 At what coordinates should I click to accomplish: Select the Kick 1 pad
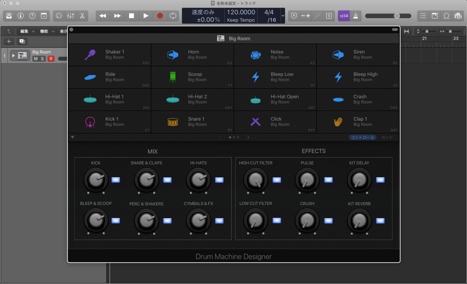pyautogui.click(x=110, y=122)
